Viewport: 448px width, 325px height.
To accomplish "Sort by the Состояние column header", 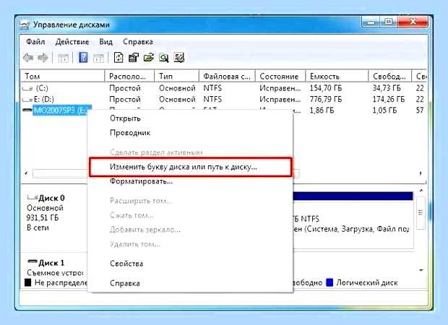I will tap(280, 77).
